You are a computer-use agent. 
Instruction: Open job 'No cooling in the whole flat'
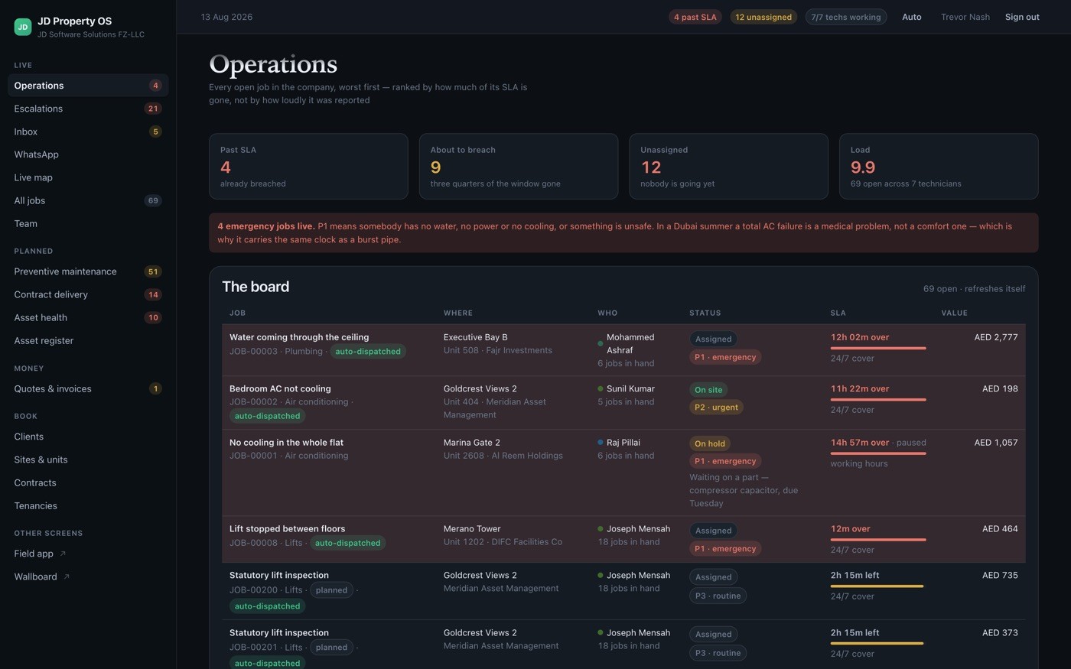[286, 443]
